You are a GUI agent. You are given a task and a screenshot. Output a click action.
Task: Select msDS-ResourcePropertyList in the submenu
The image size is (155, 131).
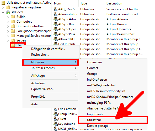pos(113,91)
